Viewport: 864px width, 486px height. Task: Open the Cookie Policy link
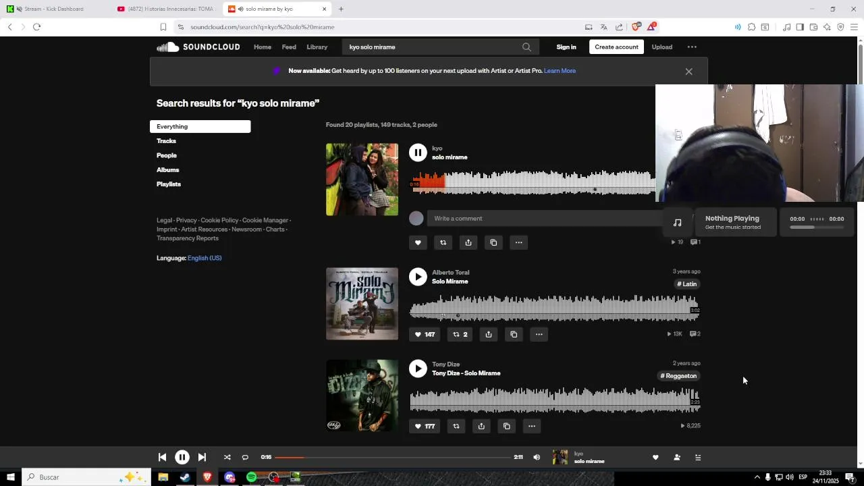tap(219, 220)
